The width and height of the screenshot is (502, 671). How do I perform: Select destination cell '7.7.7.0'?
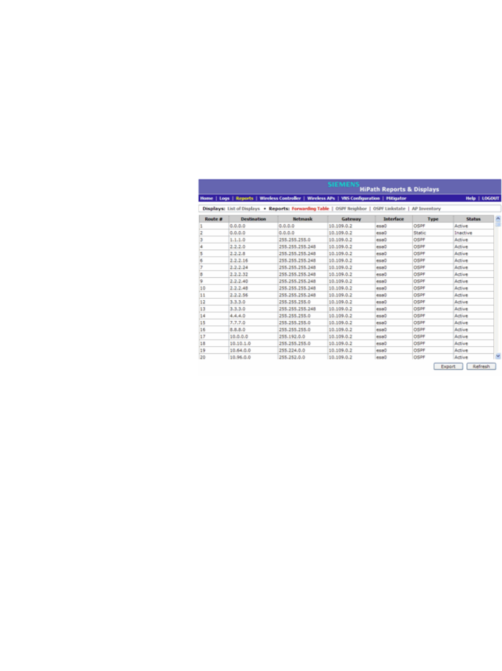coord(253,323)
